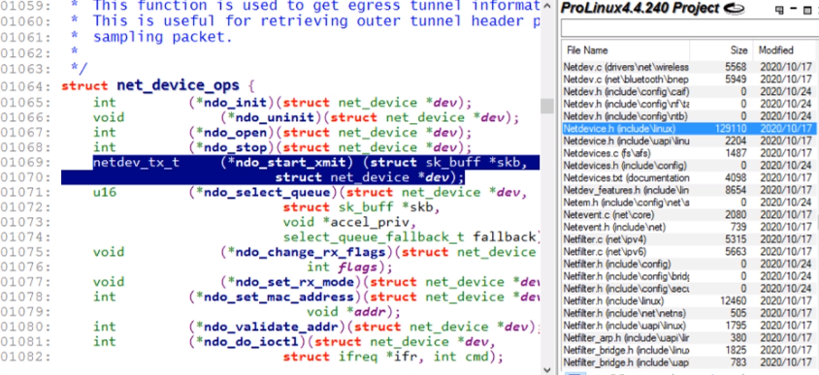Click ndo_set_rx_mode member in code
819x375 pixels.
click(x=295, y=282)
